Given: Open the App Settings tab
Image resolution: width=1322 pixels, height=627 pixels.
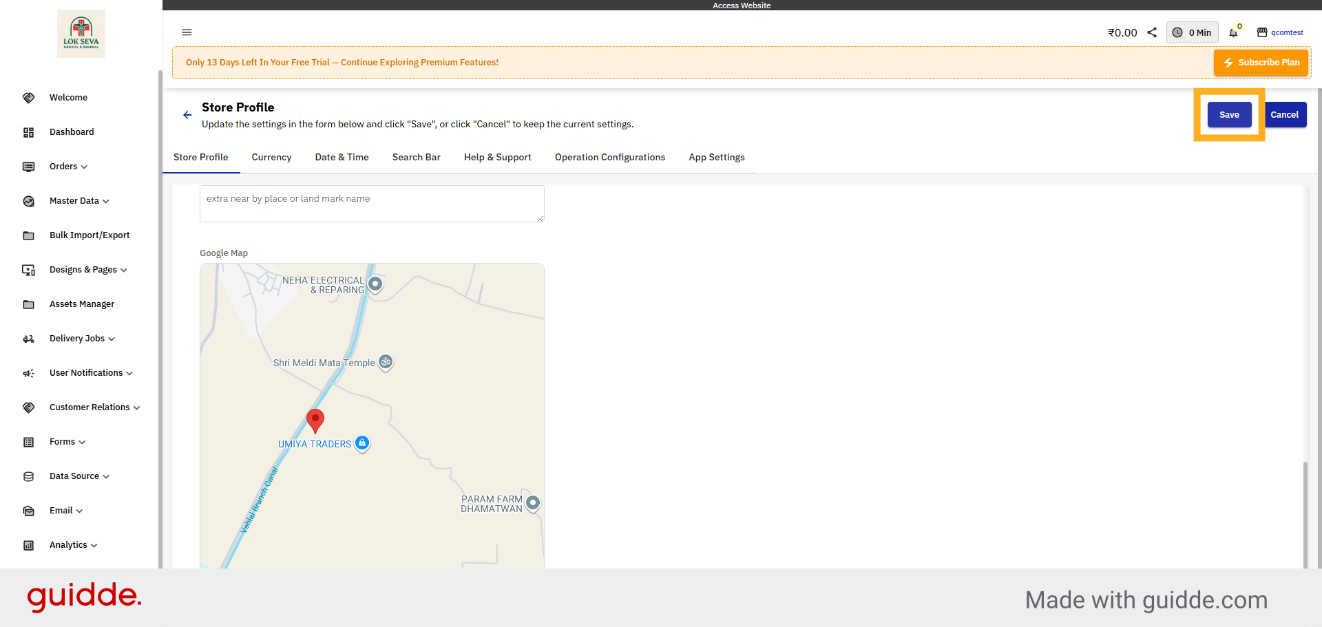Looking at the screenshot, I should tap(717, 158).
